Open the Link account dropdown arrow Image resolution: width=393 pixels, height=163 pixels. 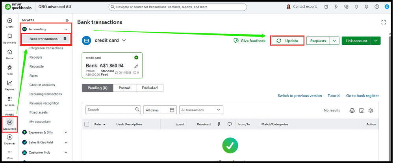(375, 41)
